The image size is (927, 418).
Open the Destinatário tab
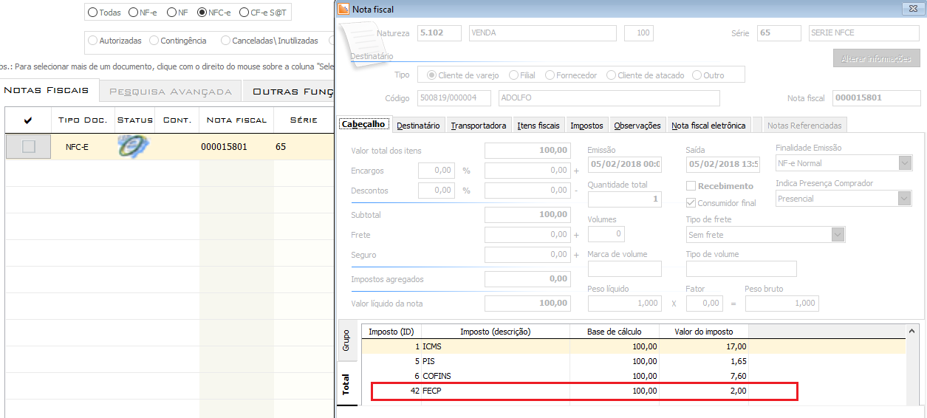click(x=419, y=126)
